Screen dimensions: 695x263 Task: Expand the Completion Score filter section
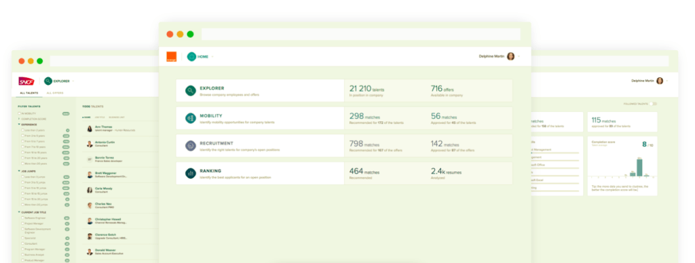pyautogui.click(x=19, y=119)
